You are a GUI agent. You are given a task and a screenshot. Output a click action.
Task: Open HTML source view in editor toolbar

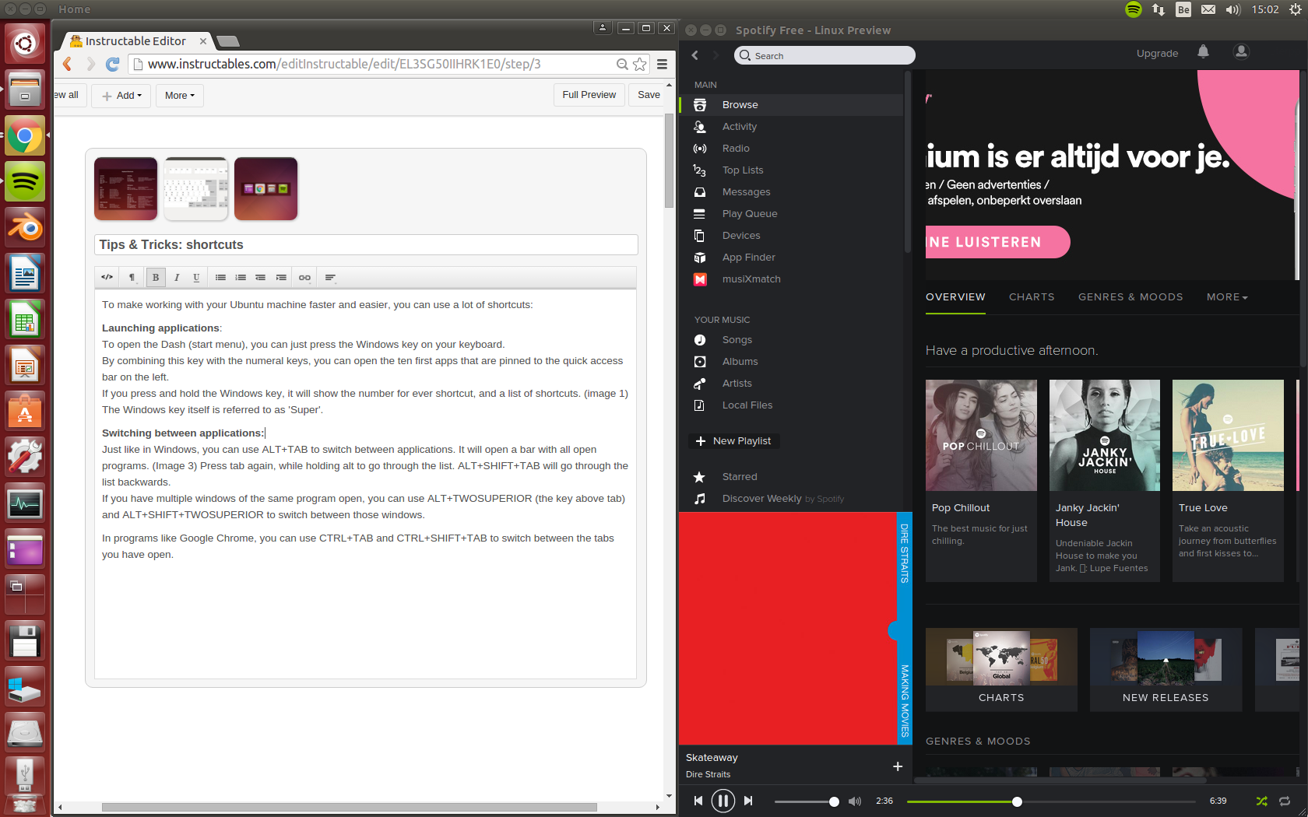coord(107,278)
